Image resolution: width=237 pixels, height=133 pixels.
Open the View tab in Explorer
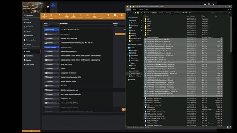click(147, 10)
